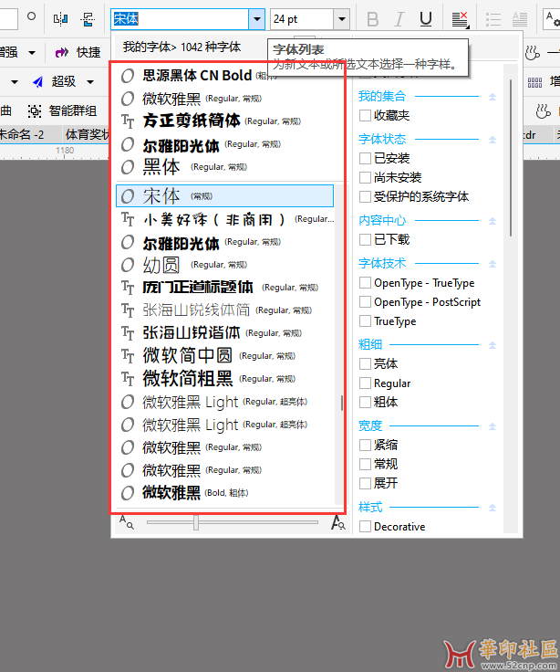Click the filter panel vertical scrollbar
This screenshot has width=560, height=672.
(x=511, y=158)
